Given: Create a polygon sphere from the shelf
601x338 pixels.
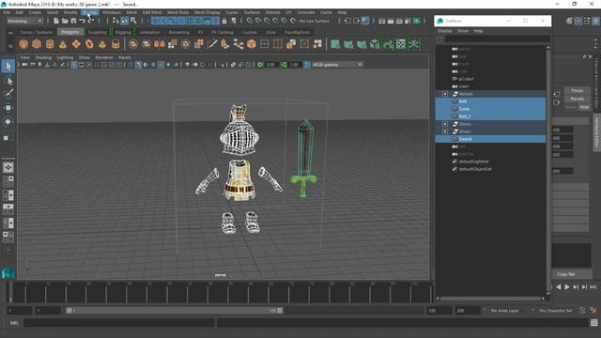Looking at the screenshot, I should click(x=23, y=44).
